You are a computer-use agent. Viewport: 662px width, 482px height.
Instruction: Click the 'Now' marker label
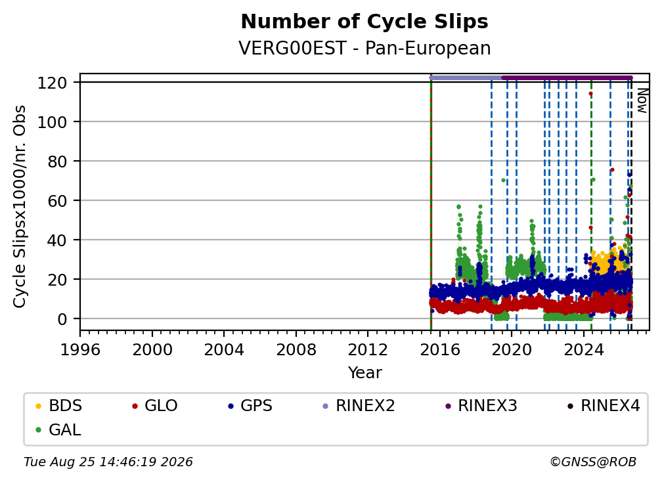642,100
